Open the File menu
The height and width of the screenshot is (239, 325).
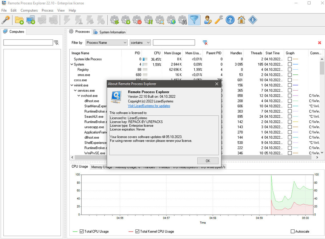[x=4, y=10]
